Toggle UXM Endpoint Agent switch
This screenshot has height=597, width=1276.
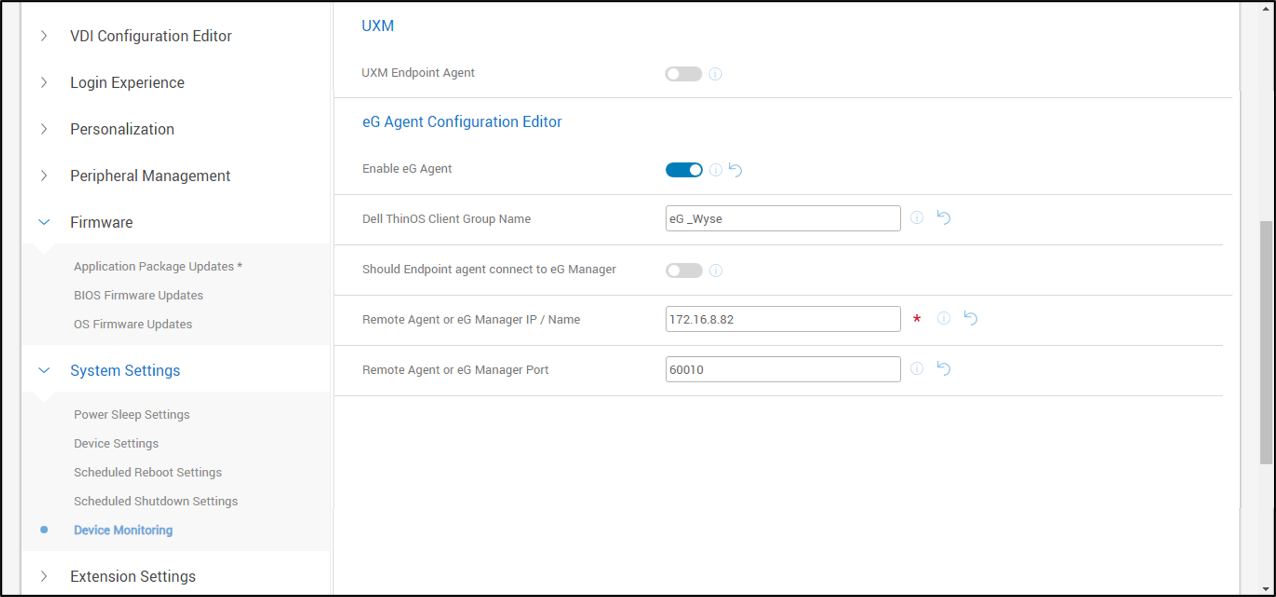(683, 74)
